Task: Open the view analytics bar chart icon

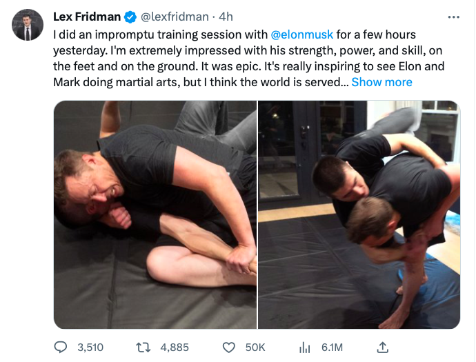Action: [x=304, y=348]
